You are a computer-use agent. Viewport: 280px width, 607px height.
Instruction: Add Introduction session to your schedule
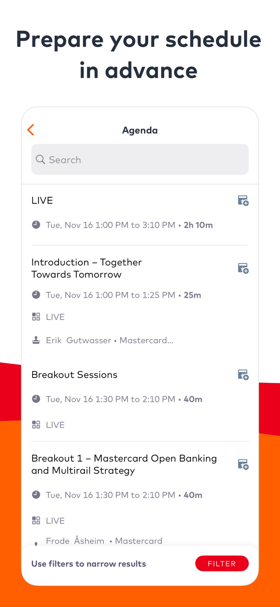tap(243, 268)
